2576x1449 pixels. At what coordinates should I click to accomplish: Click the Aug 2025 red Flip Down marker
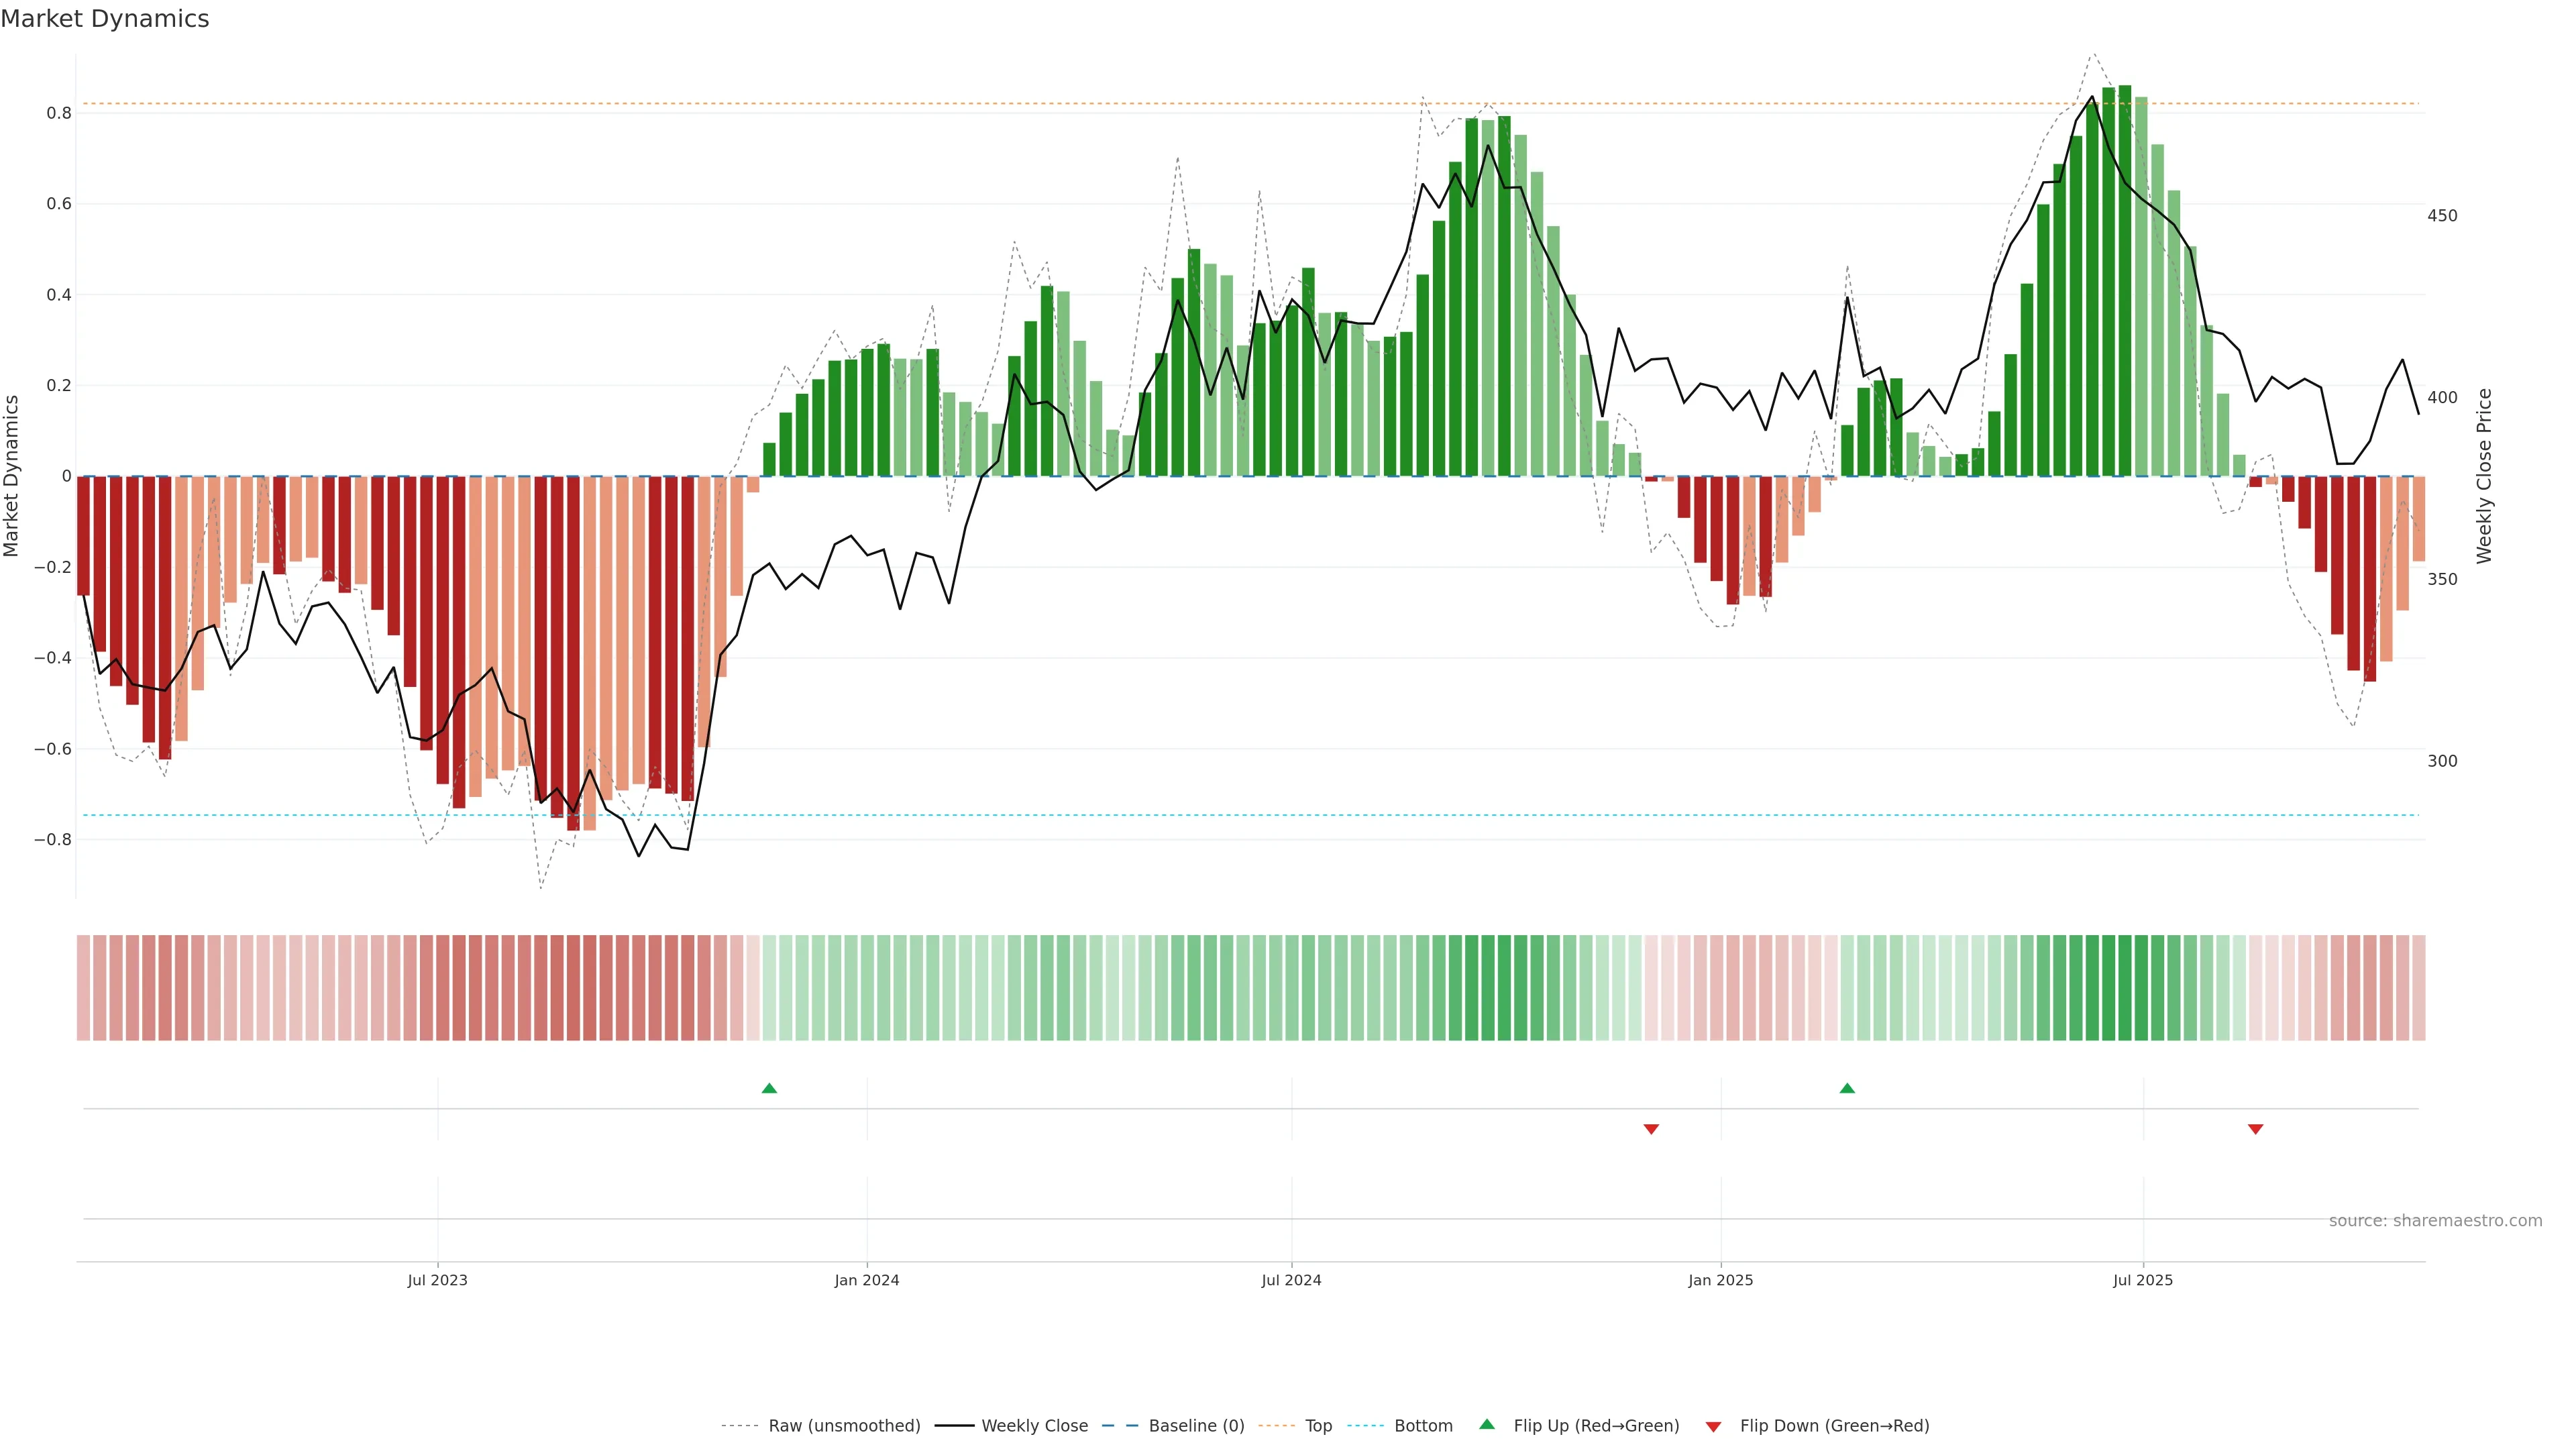[2255, 1129]
